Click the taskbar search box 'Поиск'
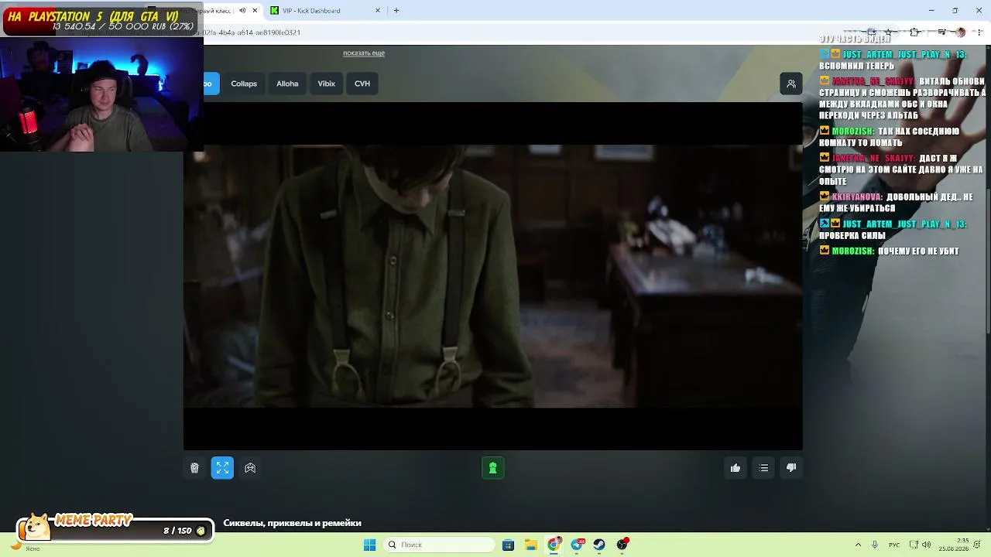991x557 pixels. [x=440, y=545]
